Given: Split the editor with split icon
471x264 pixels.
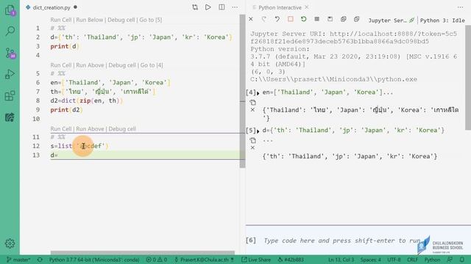Looking at the screenshot, I should tap(222, 7).
